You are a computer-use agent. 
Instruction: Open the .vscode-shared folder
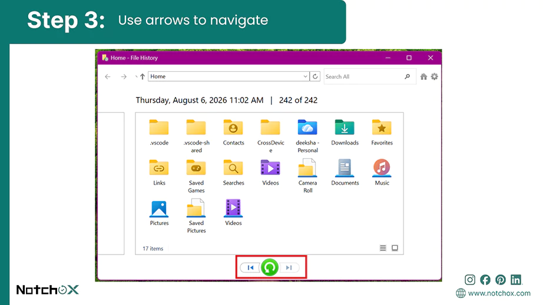(x=196, y=136)
